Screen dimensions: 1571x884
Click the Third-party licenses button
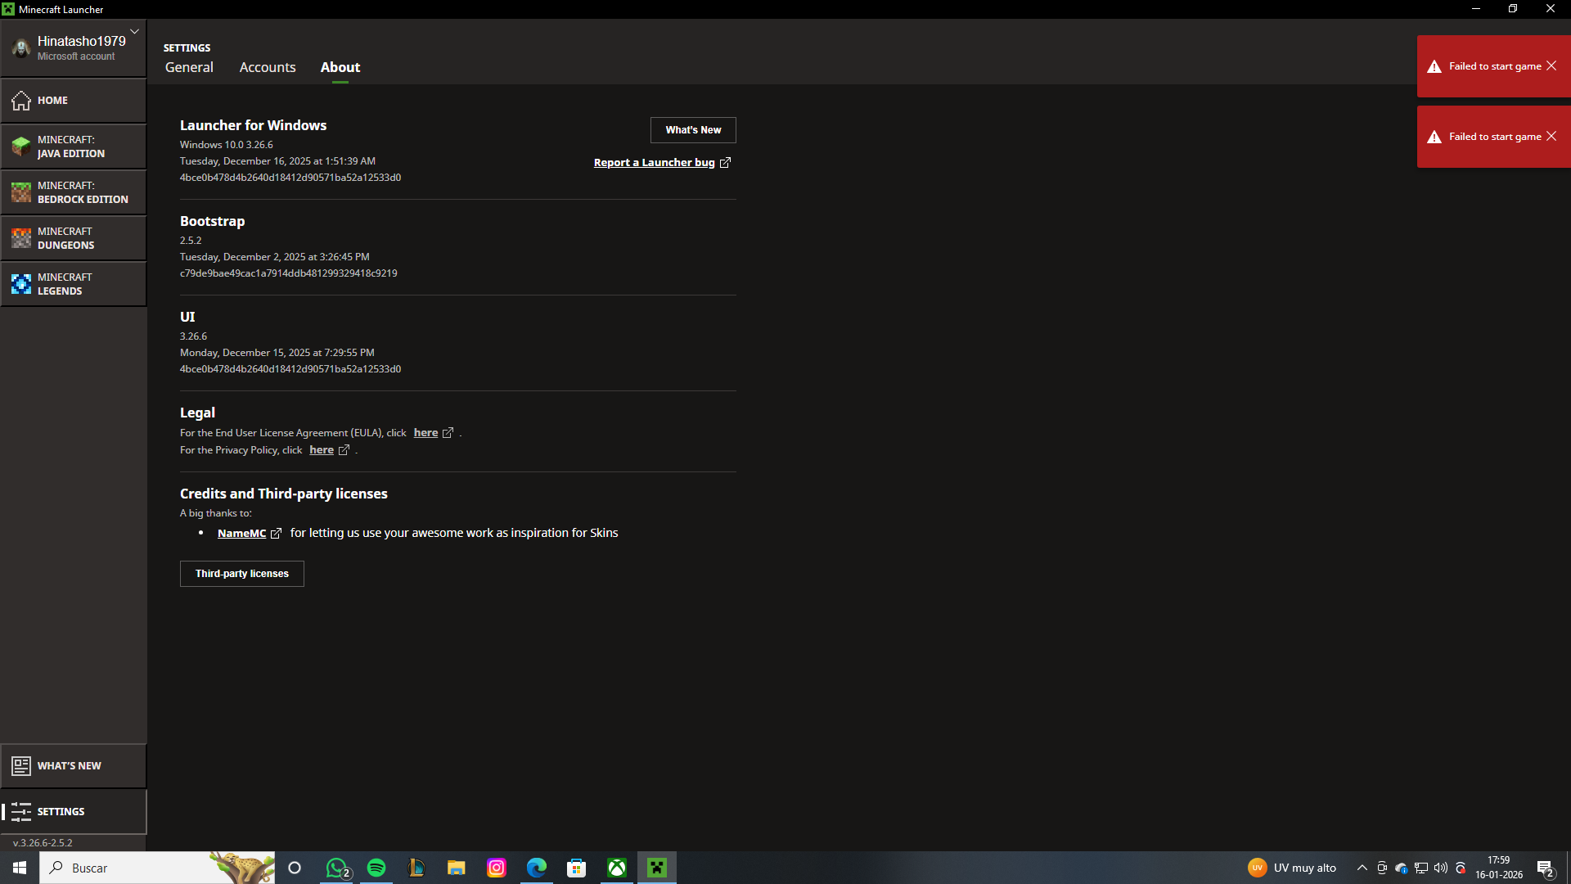242,574
